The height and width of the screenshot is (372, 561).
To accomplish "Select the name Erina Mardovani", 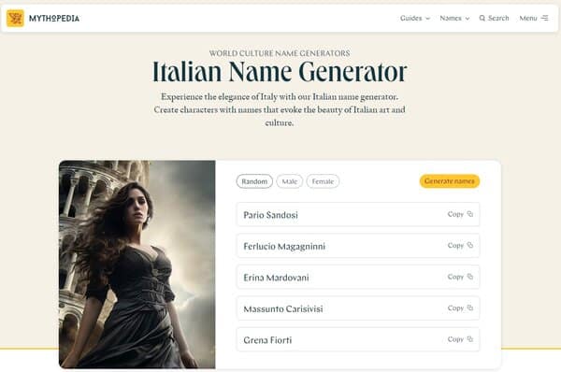I will pyautogui.click(x=276, y=278).
